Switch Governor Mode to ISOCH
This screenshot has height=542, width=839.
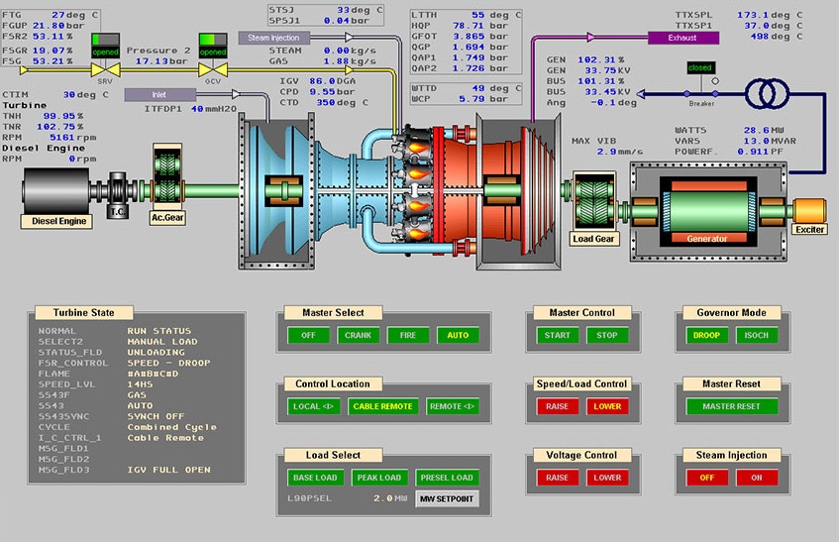pyautogui.click(x=756, y=335)
